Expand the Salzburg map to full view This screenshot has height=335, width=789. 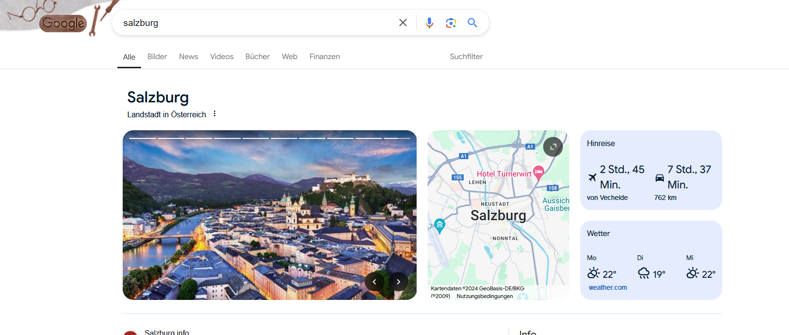553,147
